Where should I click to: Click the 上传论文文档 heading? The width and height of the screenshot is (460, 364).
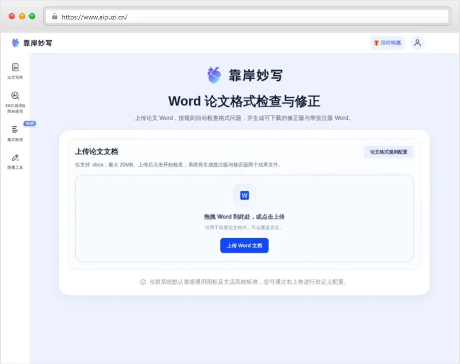point(97,152)
